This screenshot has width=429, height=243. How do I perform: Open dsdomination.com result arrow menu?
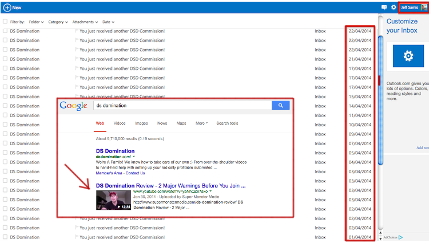point(134,157)
